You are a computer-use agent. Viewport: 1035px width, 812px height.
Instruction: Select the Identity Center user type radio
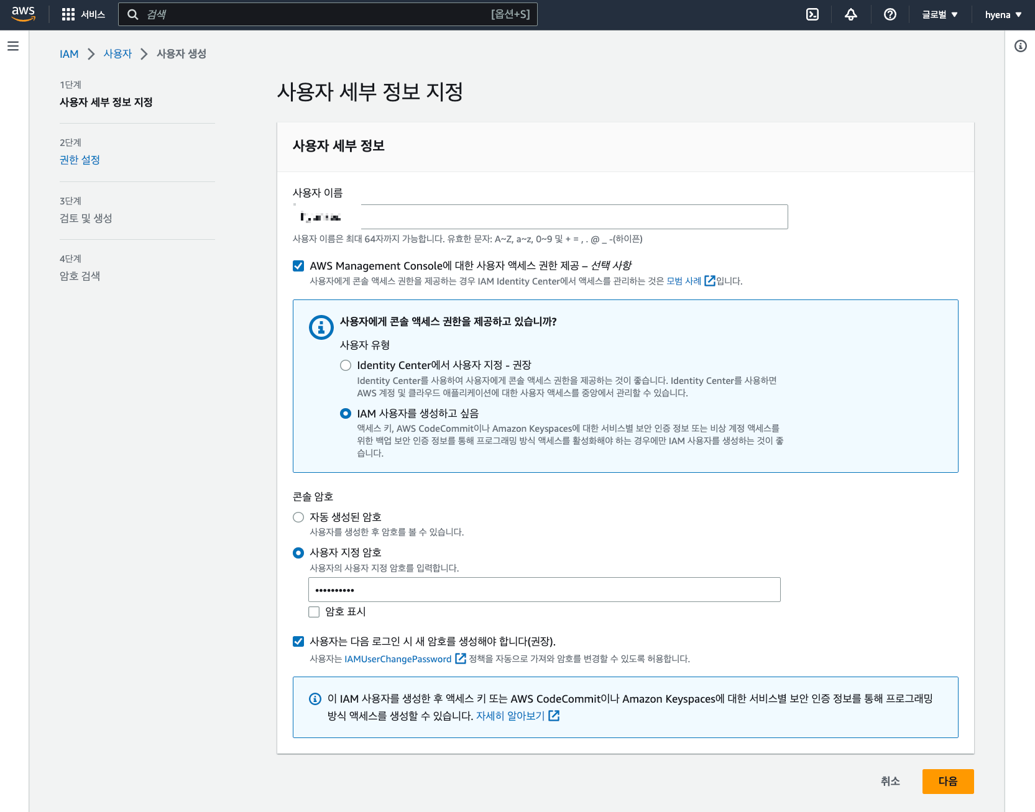[x=346, y=365]
